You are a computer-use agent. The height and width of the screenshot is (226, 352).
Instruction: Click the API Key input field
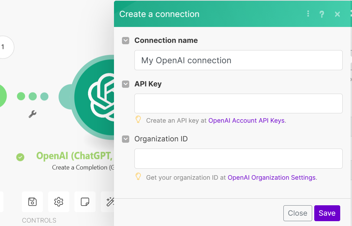238,103
